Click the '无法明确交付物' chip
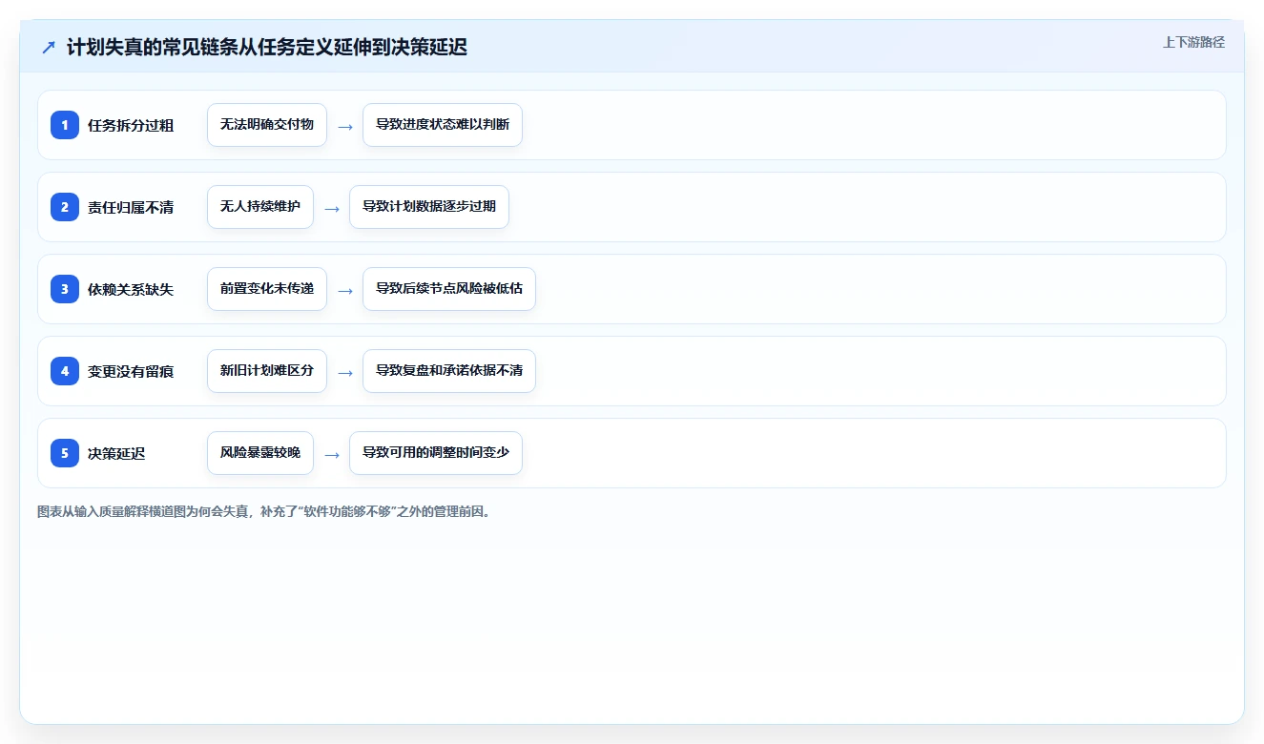Screen dimensions: 1264x744 tap(267, 125)
